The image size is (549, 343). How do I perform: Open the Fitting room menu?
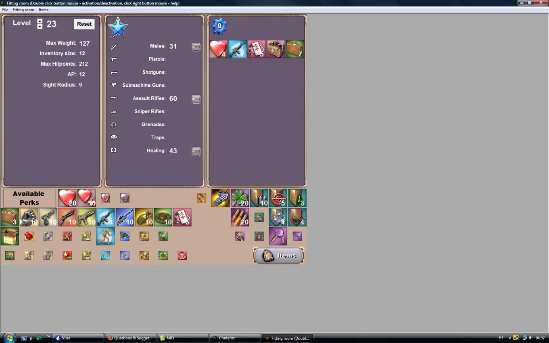point(23,10)
